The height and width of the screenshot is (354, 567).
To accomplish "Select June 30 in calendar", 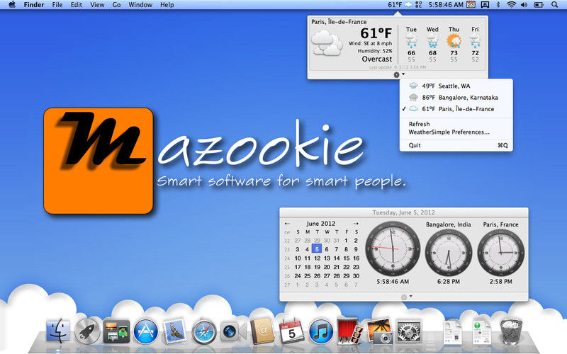I will pyautogui.click(x=357, y=275).
